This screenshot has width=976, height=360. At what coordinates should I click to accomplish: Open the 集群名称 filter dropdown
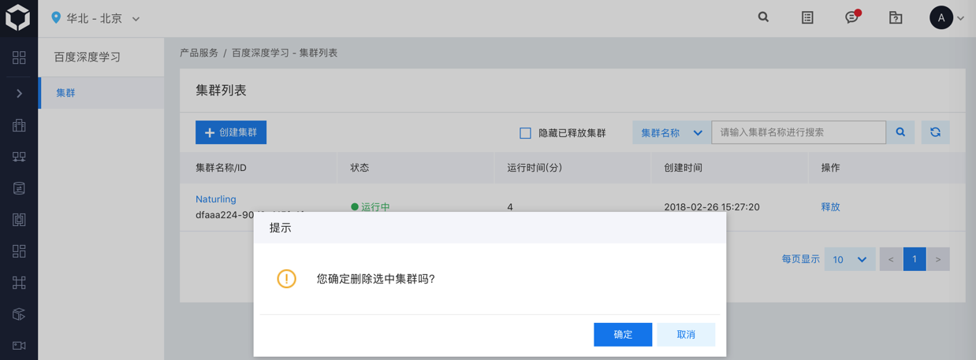[x=671, y=133]
